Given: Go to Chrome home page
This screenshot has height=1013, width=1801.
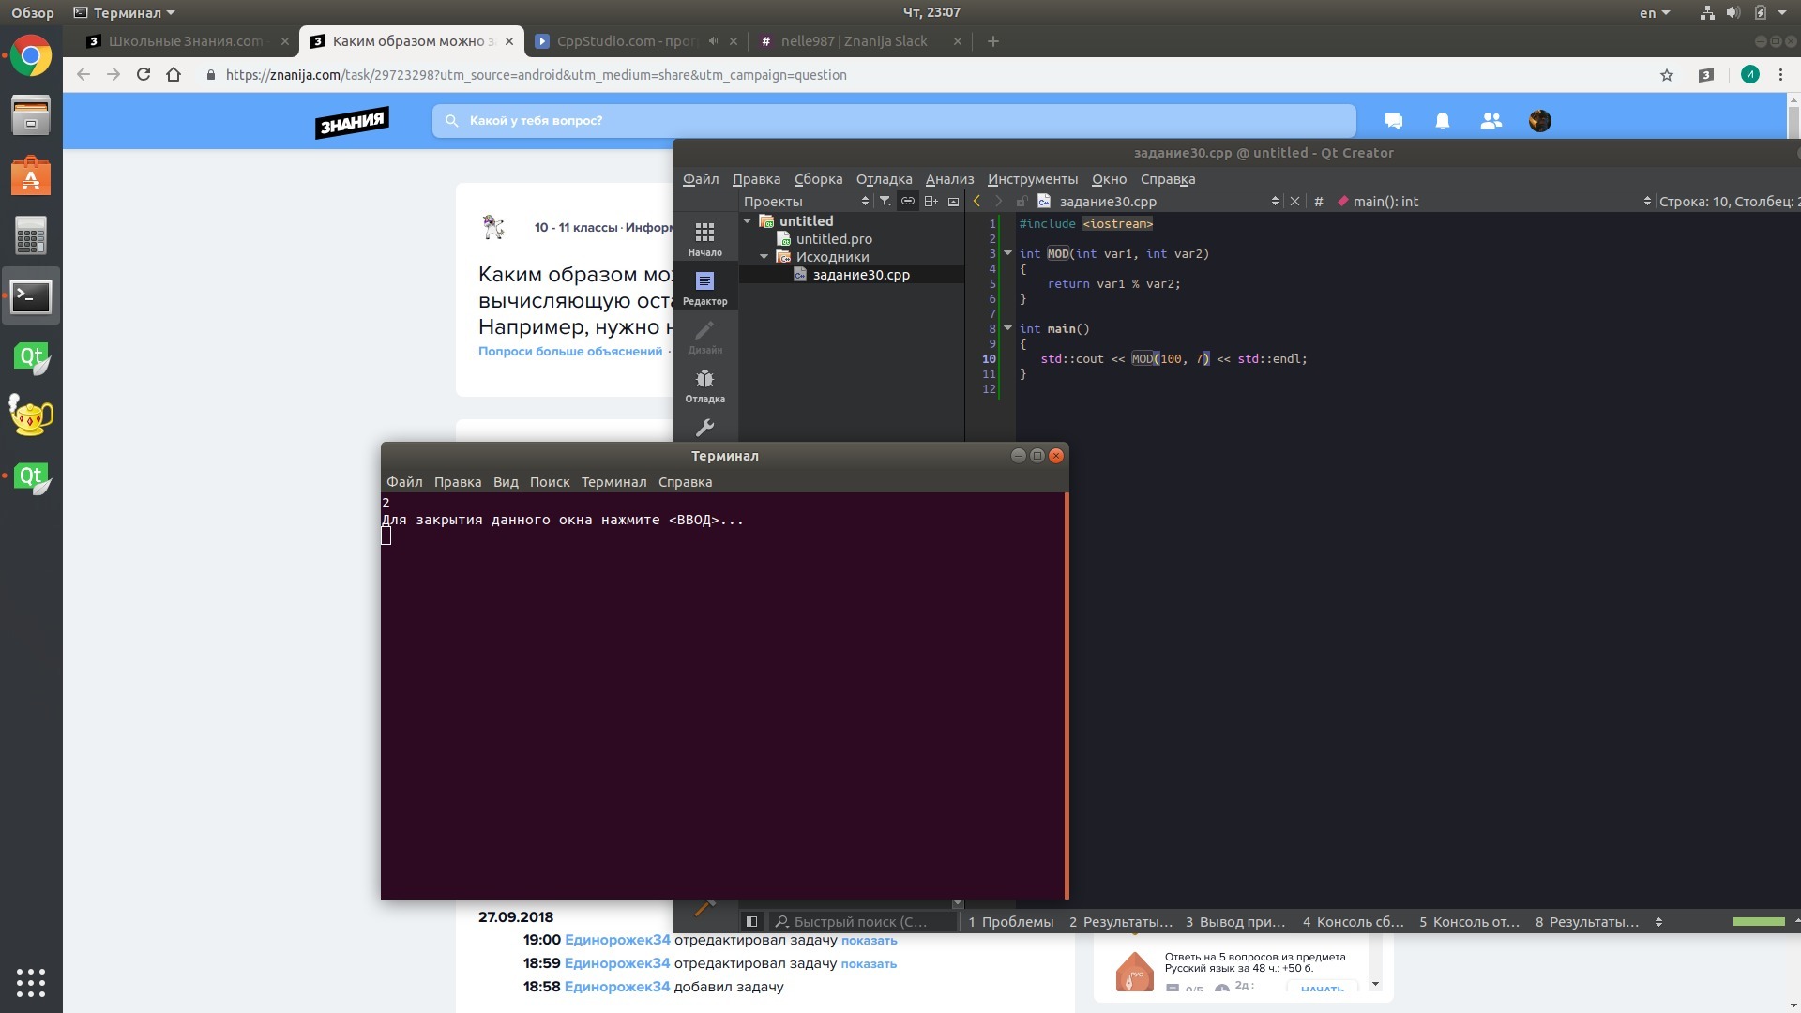Looking at the screenshot, I should coord(174,74).
